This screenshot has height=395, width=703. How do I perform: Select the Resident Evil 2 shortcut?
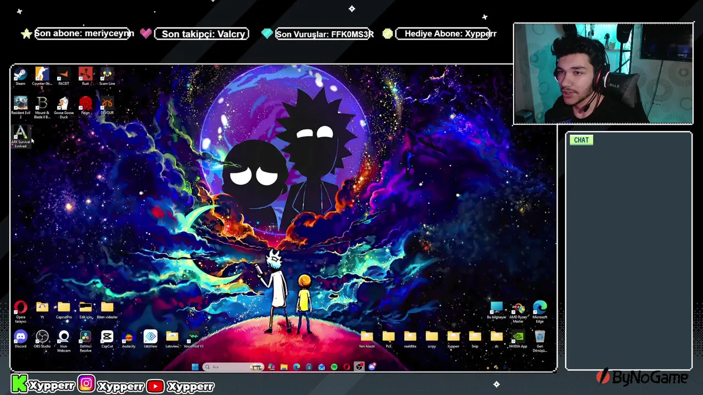pos(20,108)
